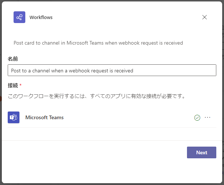Click the 名前 label
The width and height of the screenshot is (224, 185).
click(x=13, y=58)
